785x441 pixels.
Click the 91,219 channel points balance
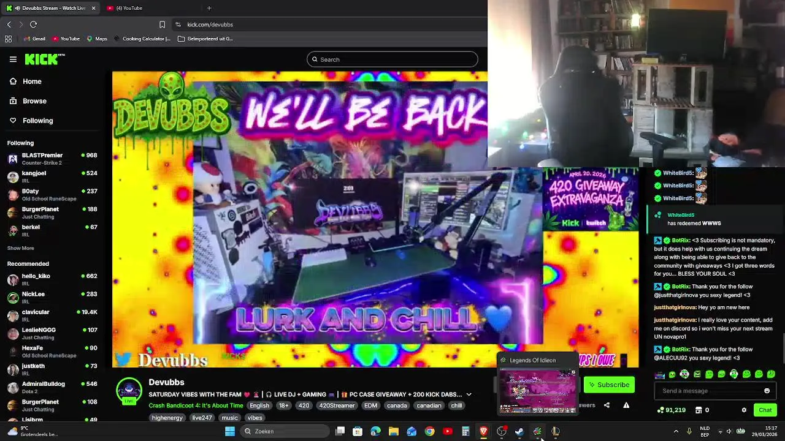pos(671,410)
